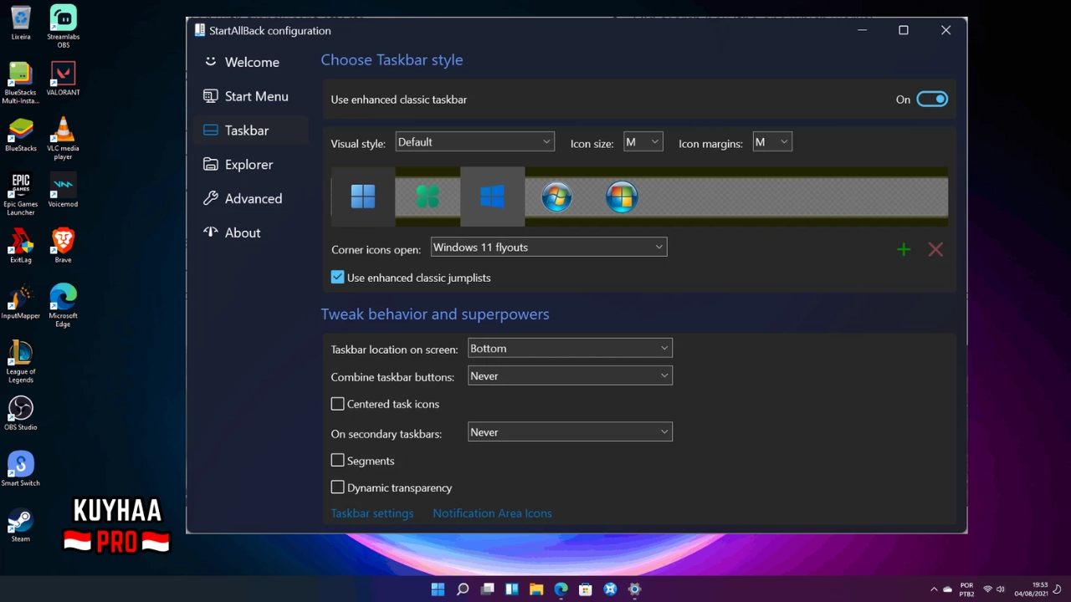Select the Windows 10 logo start button style
The image size is (1071, 602).
493,196
